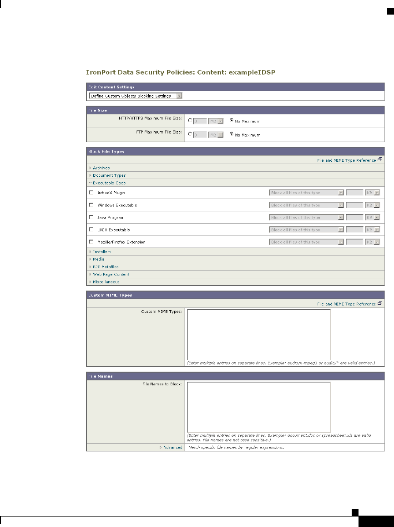
Task: Open FTP file size MB unit dropdown
Action: pyautogui.click(x=216, y=135)
